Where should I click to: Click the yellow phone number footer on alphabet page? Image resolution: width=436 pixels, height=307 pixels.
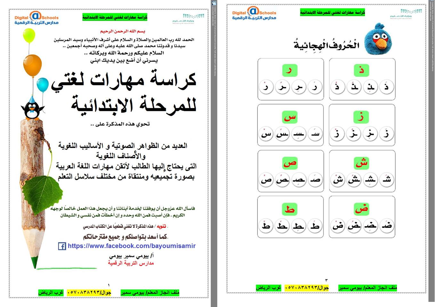point(307,288)
